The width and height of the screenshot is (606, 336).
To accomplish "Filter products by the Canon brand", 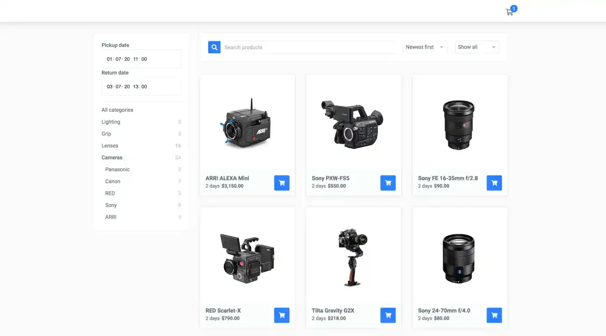I will pyautogui.click(x=112, y=181).
